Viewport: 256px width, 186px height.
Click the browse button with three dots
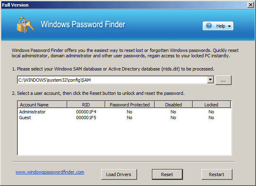pos(223,80)
